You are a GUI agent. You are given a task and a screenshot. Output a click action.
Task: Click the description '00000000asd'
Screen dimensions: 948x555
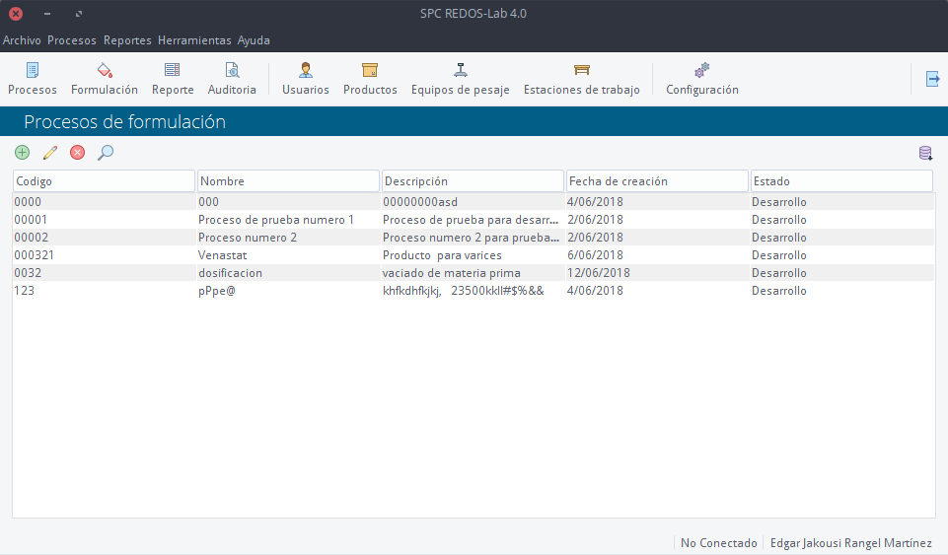coord(420,202)
